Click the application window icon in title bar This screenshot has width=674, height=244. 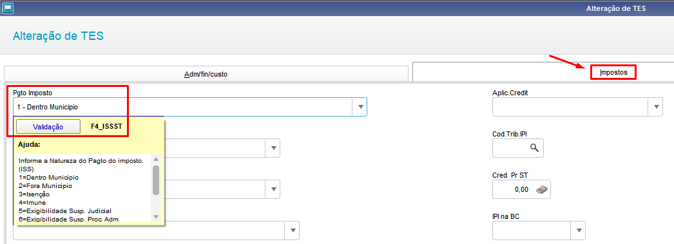7,8
